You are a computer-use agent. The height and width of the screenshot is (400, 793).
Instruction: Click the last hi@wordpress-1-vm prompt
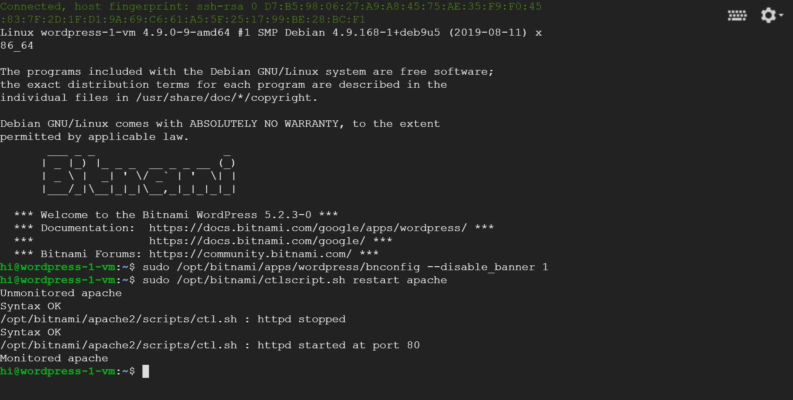(58, 371)
